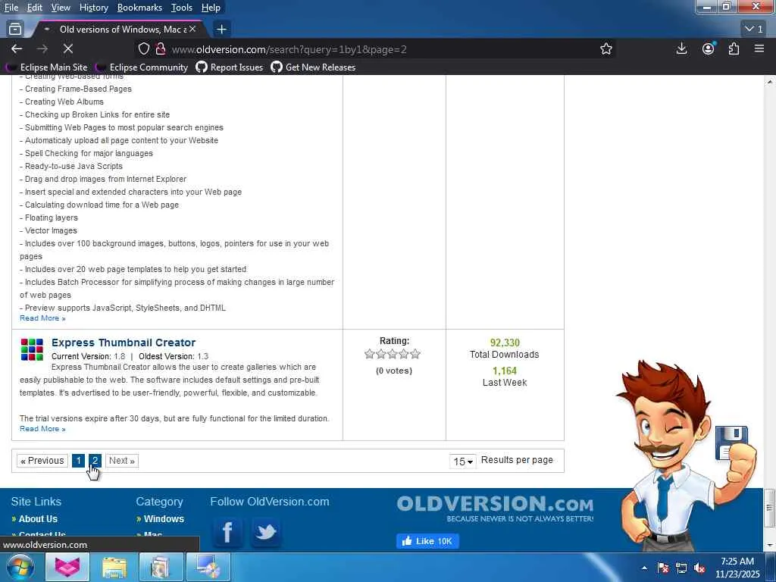This screenshot has height=582, width=776.
Task: Open the Bookmarks menu
Action: [139, 8]
